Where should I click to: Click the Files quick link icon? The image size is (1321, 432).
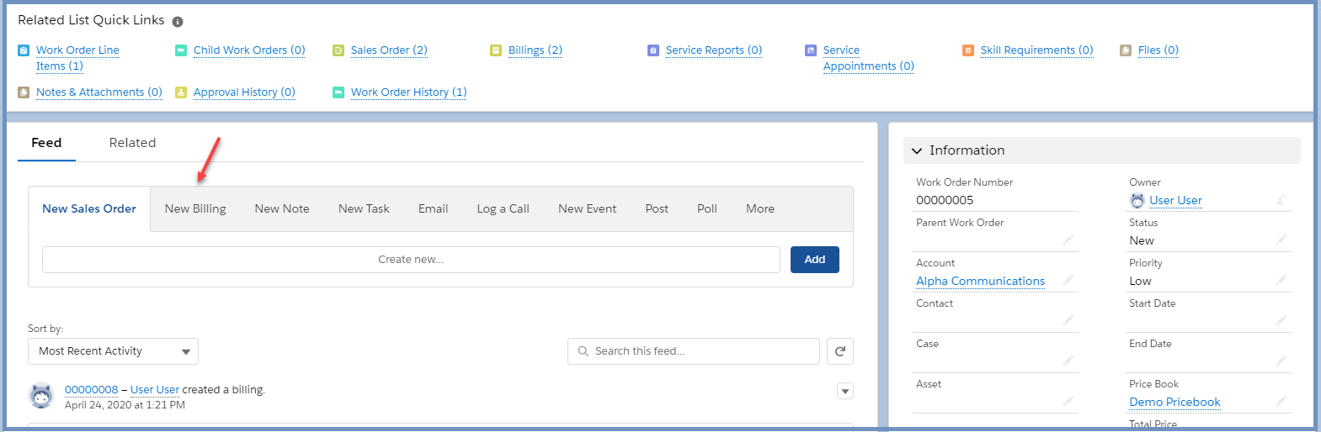point(1126,50)
